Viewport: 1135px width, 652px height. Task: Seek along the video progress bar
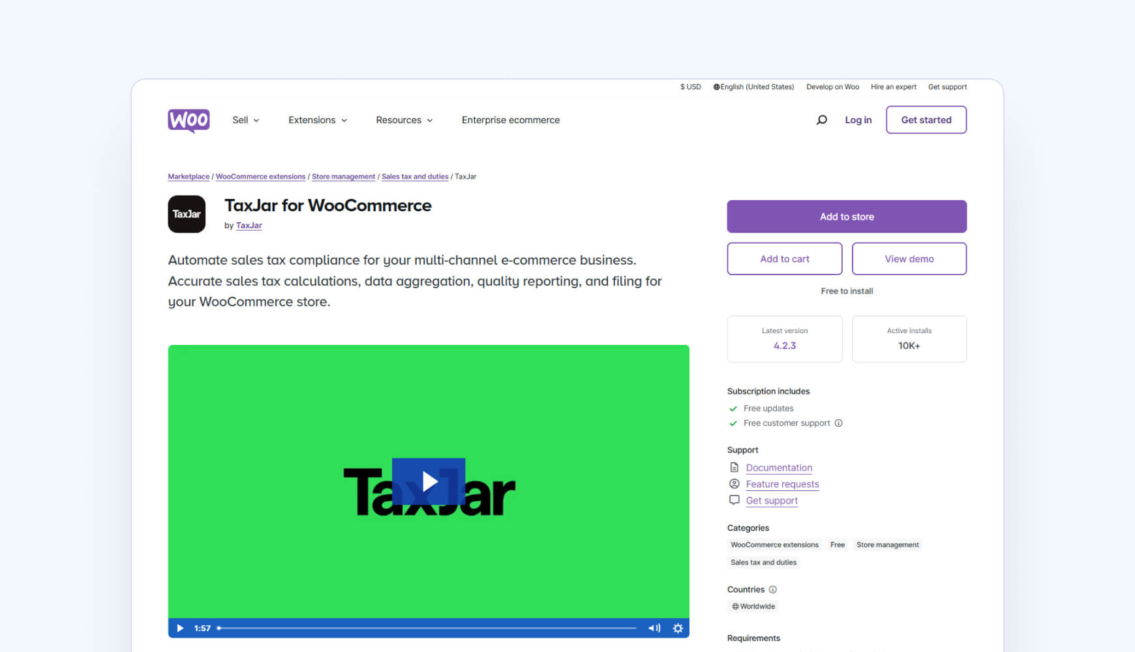click(427, 628)
